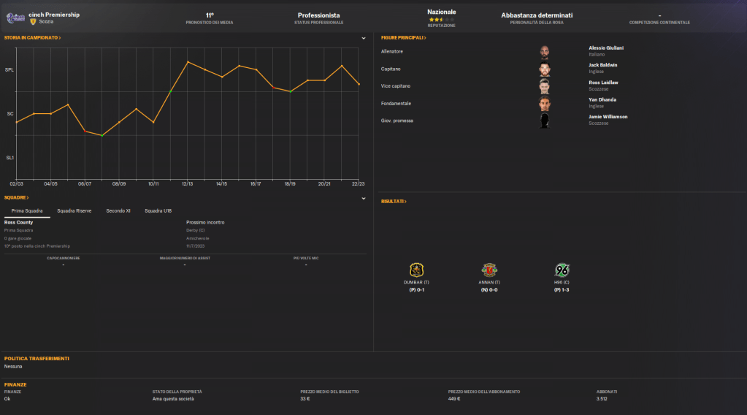The height and width of the screenshot is (415, 747).
Task: Open the H96 club badge result
Action: [562, 270]
